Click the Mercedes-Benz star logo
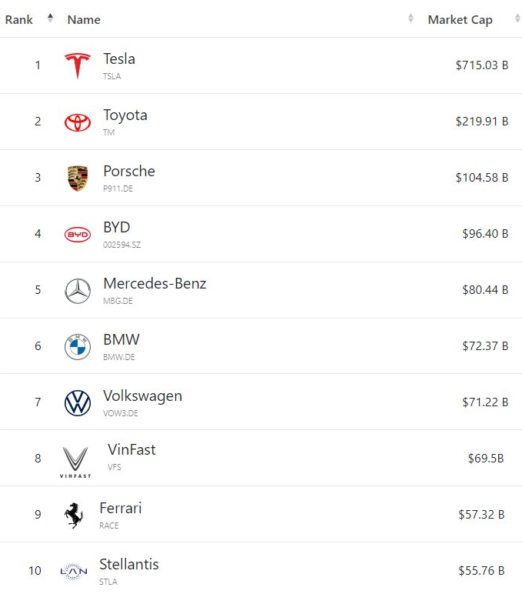Viewport: 522px width, 594px height. (78, 291)
